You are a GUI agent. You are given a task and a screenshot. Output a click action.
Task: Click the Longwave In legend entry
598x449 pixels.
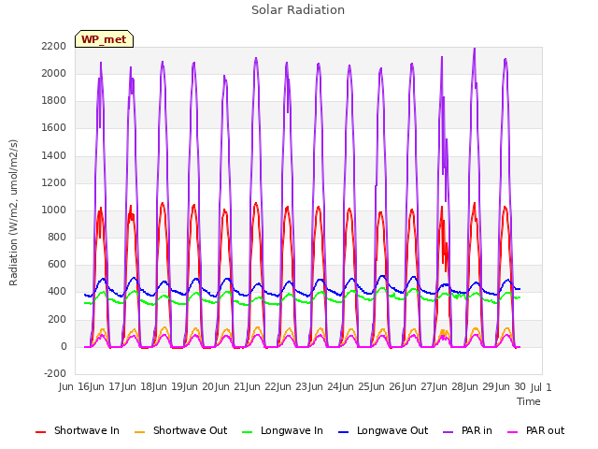point(282,430)
